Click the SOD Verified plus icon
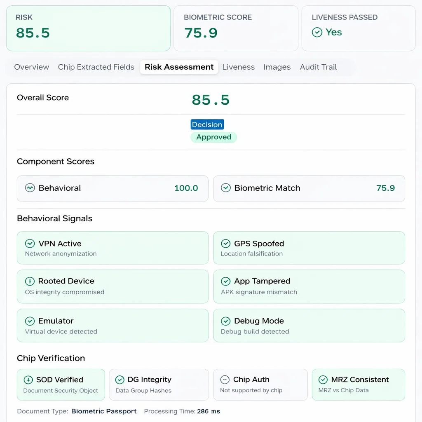 click(28, 380)
